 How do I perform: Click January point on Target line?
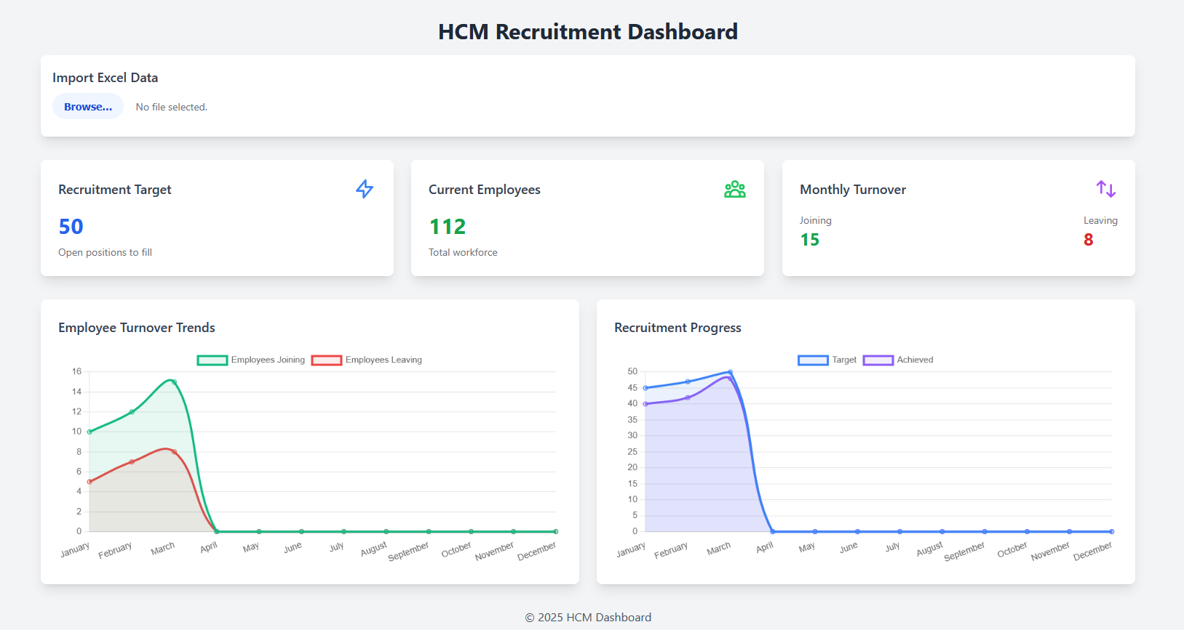[645, 388]
